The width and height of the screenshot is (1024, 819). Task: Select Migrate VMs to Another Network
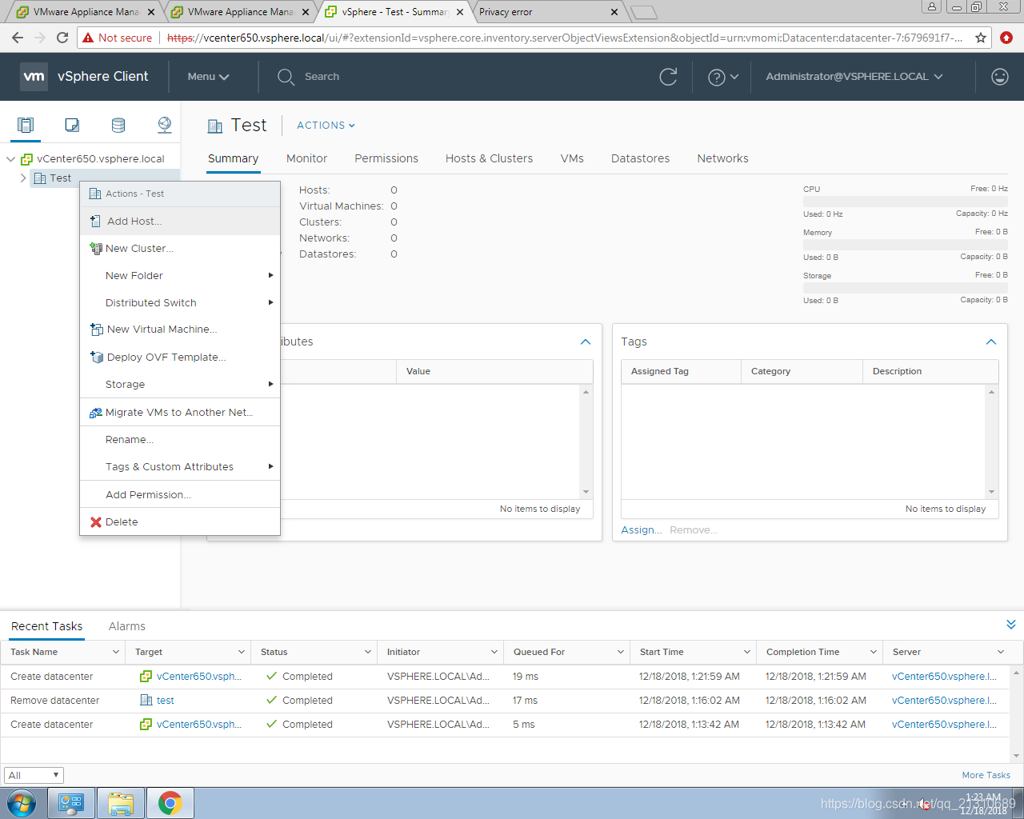tap(180, 413)
